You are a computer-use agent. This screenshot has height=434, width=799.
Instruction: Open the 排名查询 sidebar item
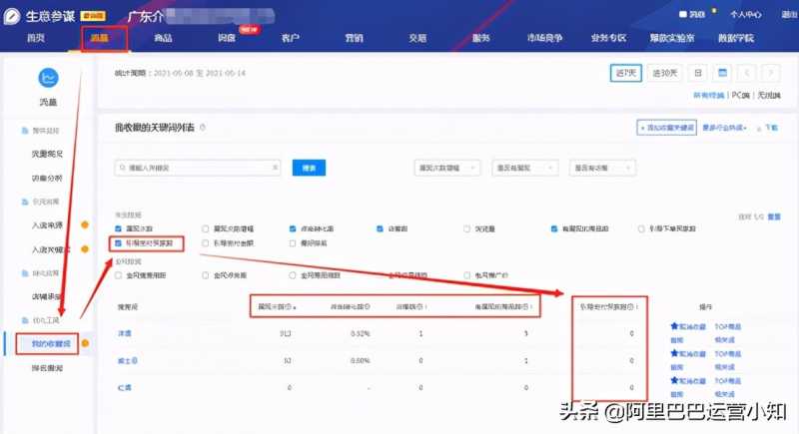47,368
